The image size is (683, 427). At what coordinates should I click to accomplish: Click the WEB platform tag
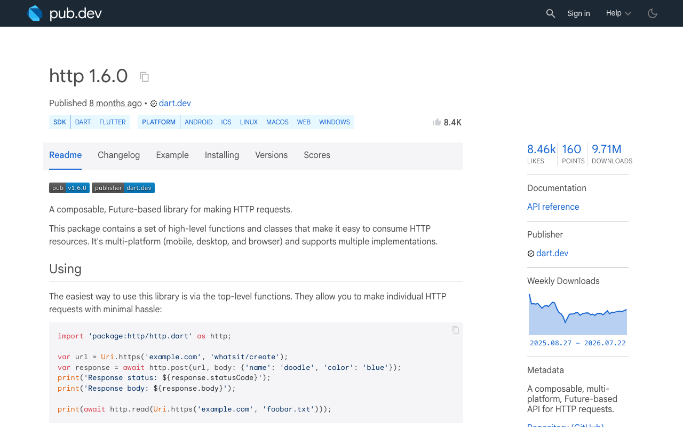pos(304,122)
